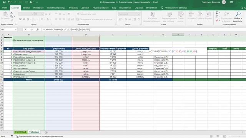Expand the Name Box dropdown arrow
This screenshot has height=138, width=246.
click(16, 30)
